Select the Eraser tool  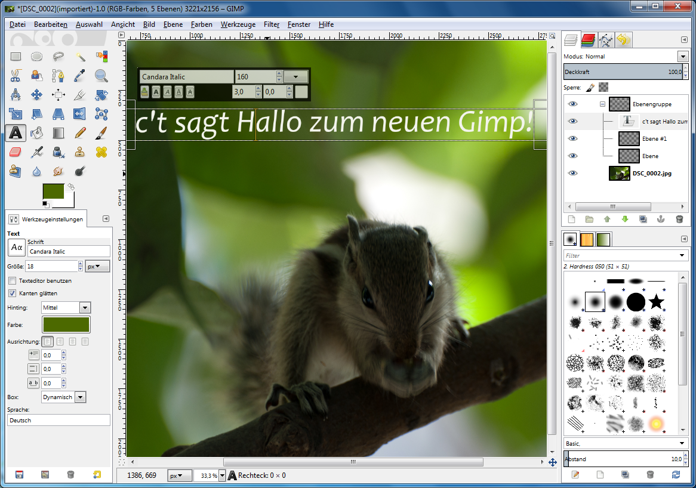point(16,152)
